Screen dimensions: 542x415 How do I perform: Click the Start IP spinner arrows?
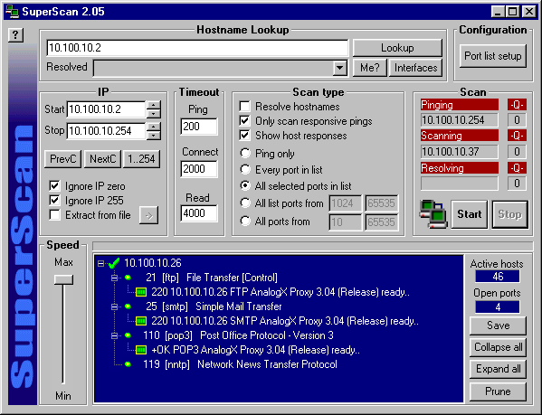[x=154, y=109]
